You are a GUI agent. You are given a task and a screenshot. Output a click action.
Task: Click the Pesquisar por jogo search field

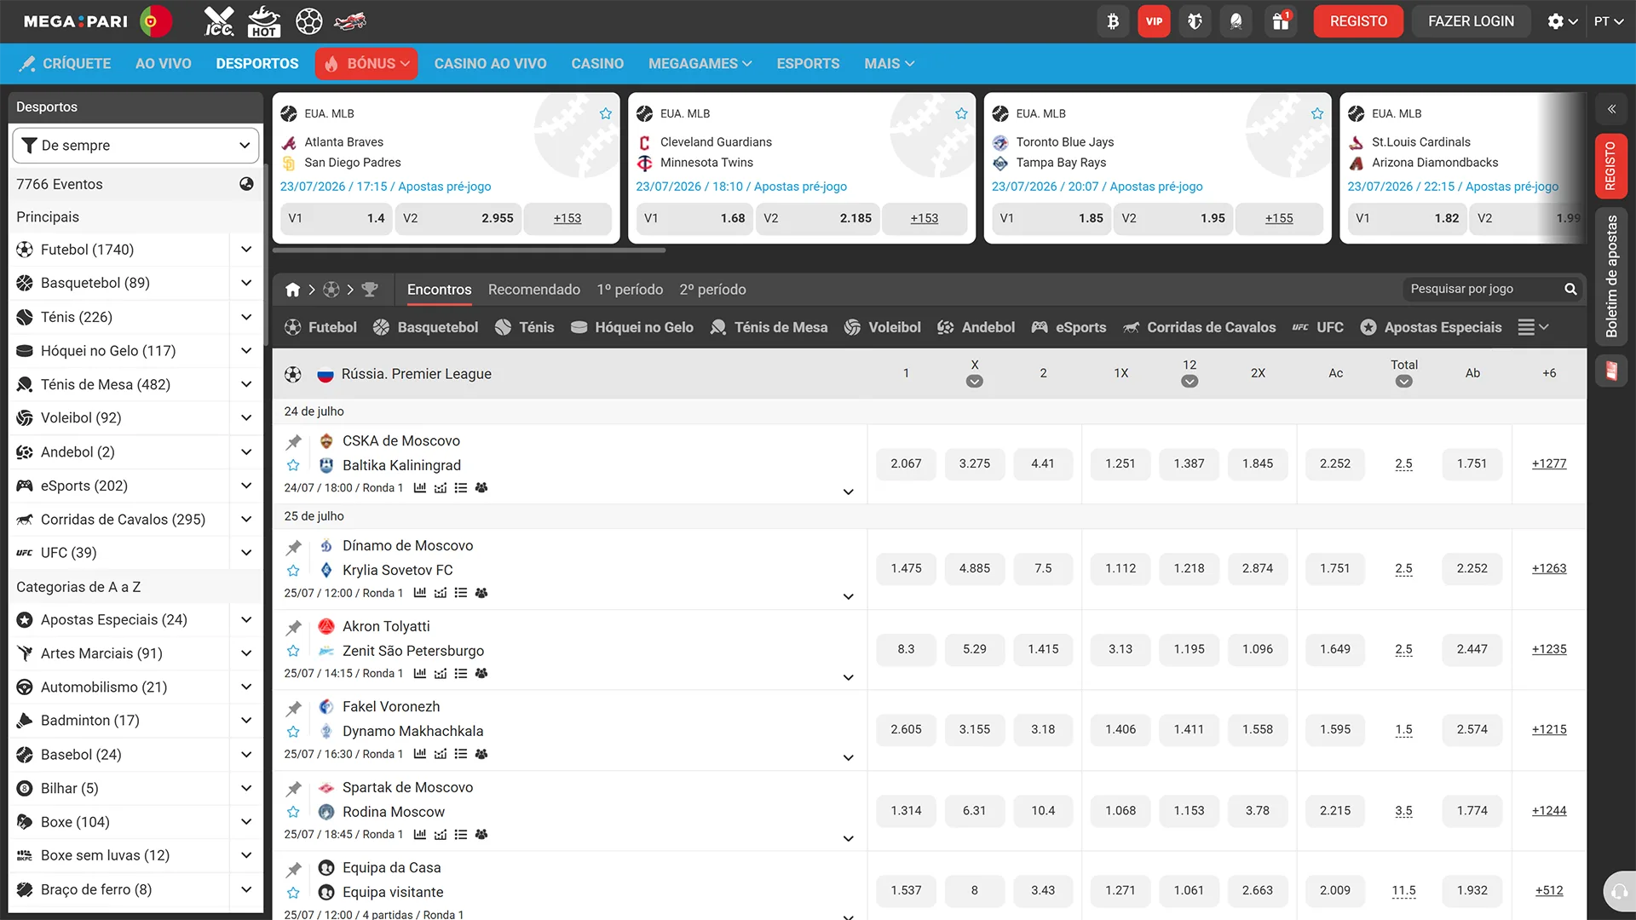1483,290
